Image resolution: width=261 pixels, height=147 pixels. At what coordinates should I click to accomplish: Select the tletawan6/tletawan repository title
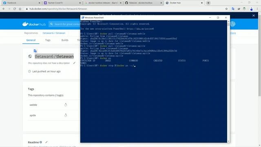point(54,56)
